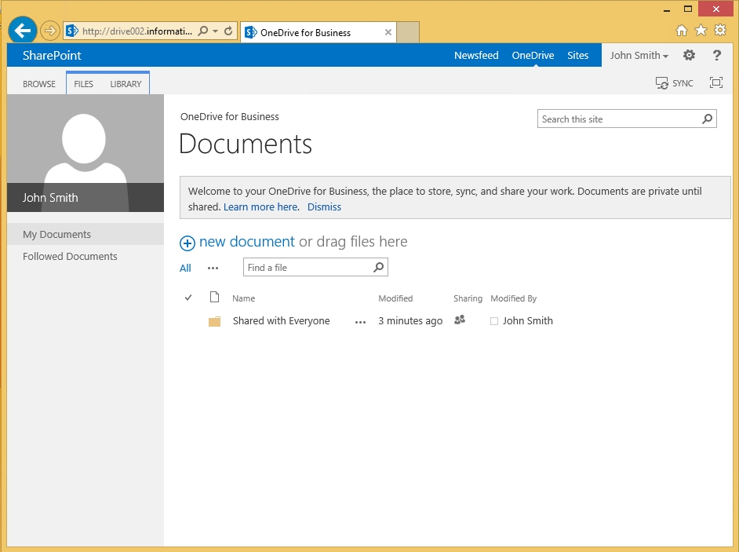The height and width of the screenshot is (552, 739).
Task: Sort by the Modified By column header
Action: click(514, 298)
